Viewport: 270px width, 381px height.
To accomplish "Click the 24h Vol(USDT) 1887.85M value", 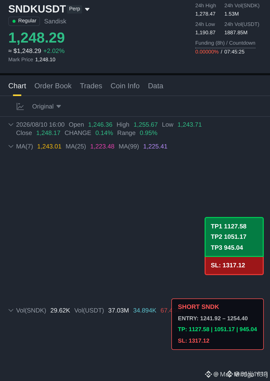I will (236, 33).
